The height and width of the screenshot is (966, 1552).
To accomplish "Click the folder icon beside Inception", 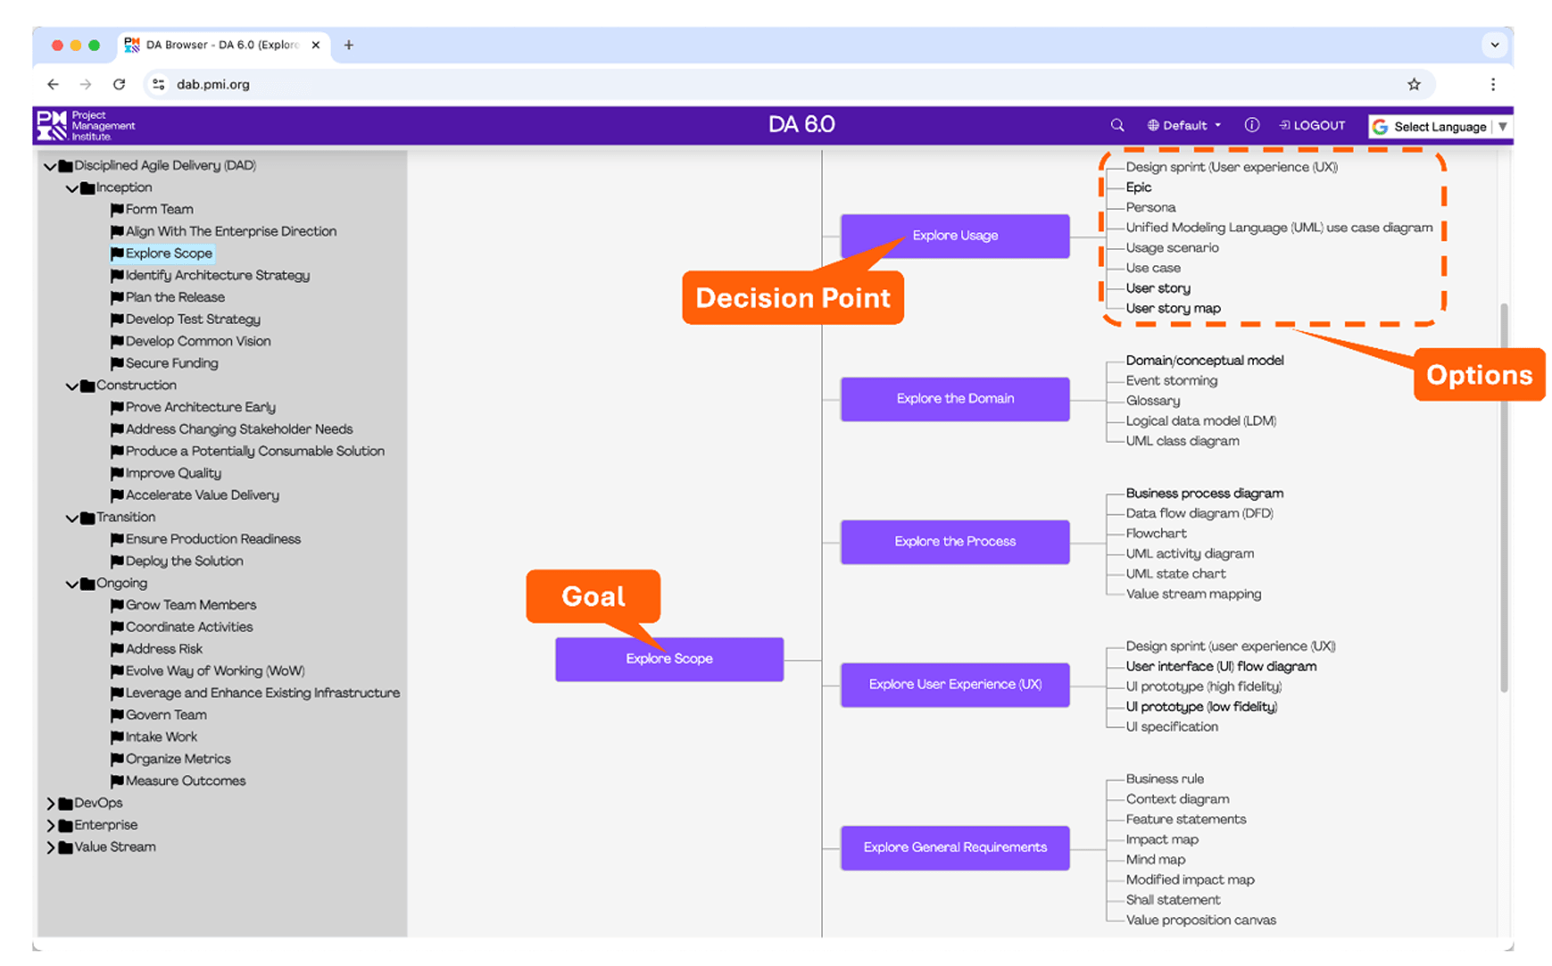I will point(87,188).
